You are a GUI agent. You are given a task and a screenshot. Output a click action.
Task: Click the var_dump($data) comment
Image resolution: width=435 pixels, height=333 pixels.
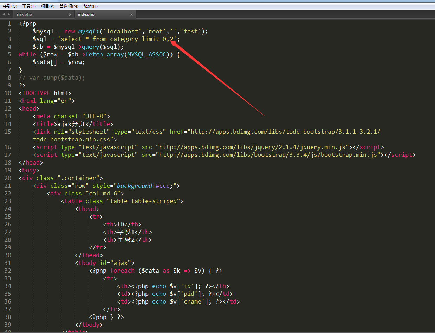pyautogui.click(x=52, y=78)
